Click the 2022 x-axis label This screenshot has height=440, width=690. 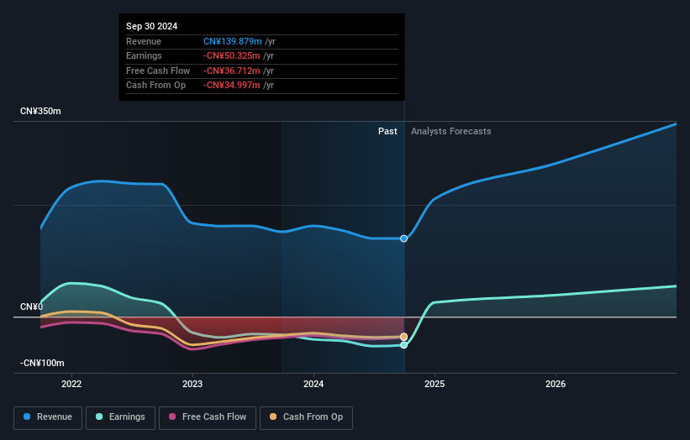click(x=71, y=384)
